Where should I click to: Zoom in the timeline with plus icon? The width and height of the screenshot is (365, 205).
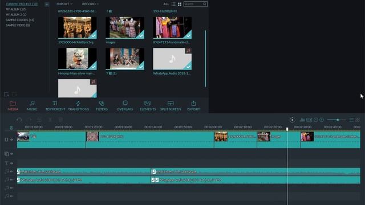[322, 120]
